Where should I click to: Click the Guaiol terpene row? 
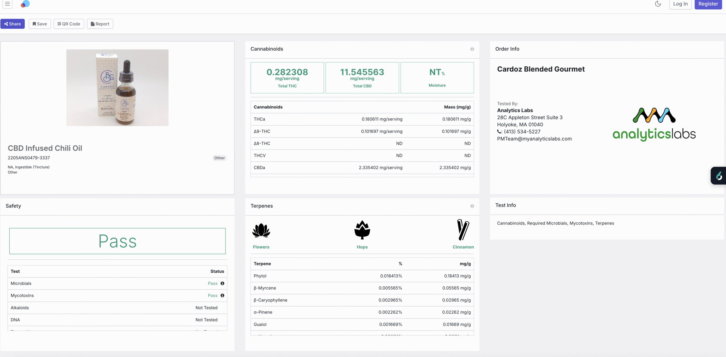(x=362, y=324)
